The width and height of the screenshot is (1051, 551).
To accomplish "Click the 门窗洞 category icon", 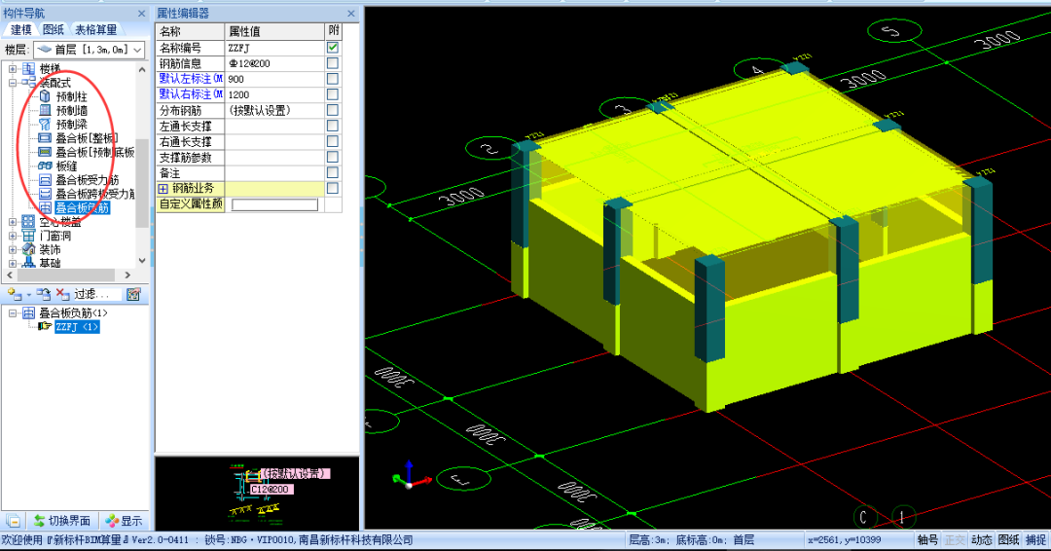I will click(x=29, y=236).
